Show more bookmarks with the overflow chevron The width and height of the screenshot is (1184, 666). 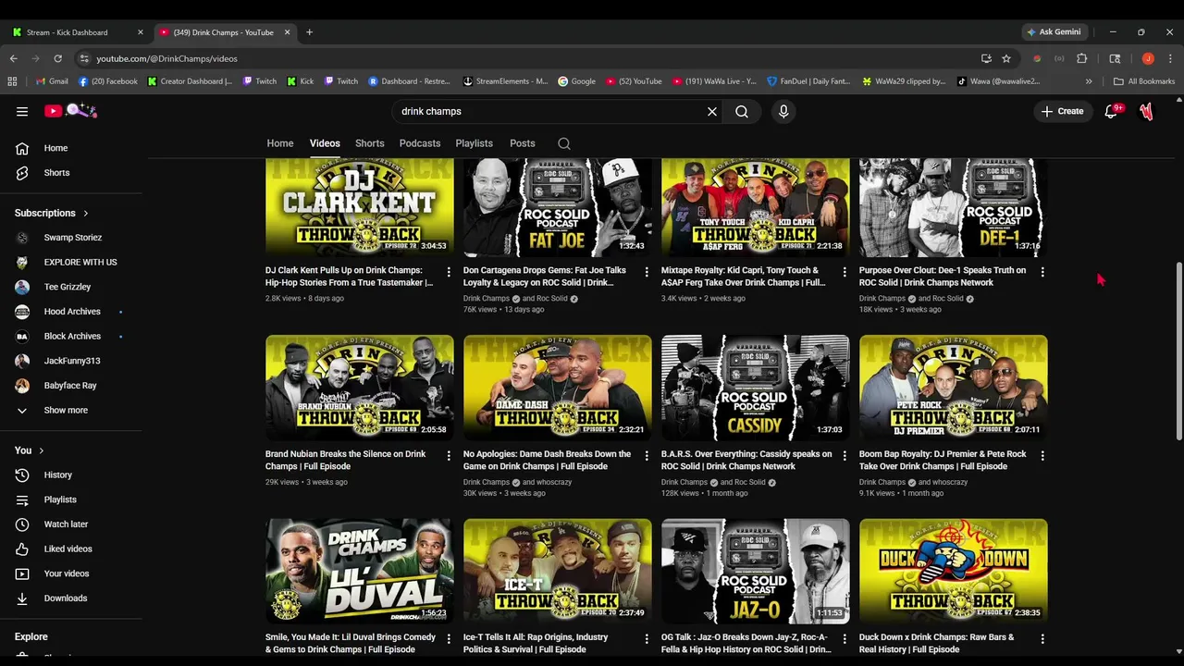[x=1089, y=81]
